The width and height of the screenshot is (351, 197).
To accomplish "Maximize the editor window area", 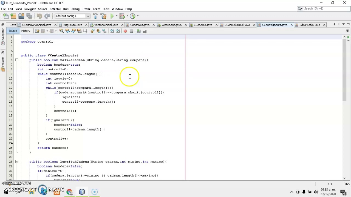I will click(348, 25).
